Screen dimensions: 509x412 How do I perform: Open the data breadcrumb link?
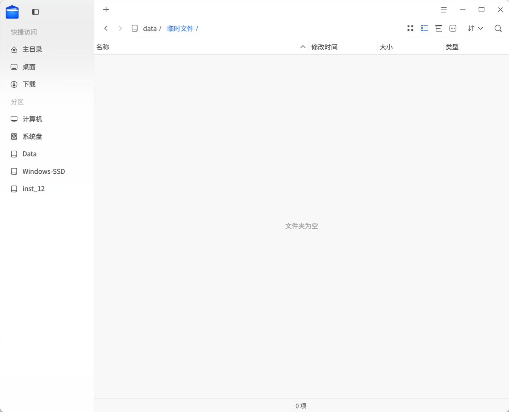pyautogui.click(x=150, y=28)
